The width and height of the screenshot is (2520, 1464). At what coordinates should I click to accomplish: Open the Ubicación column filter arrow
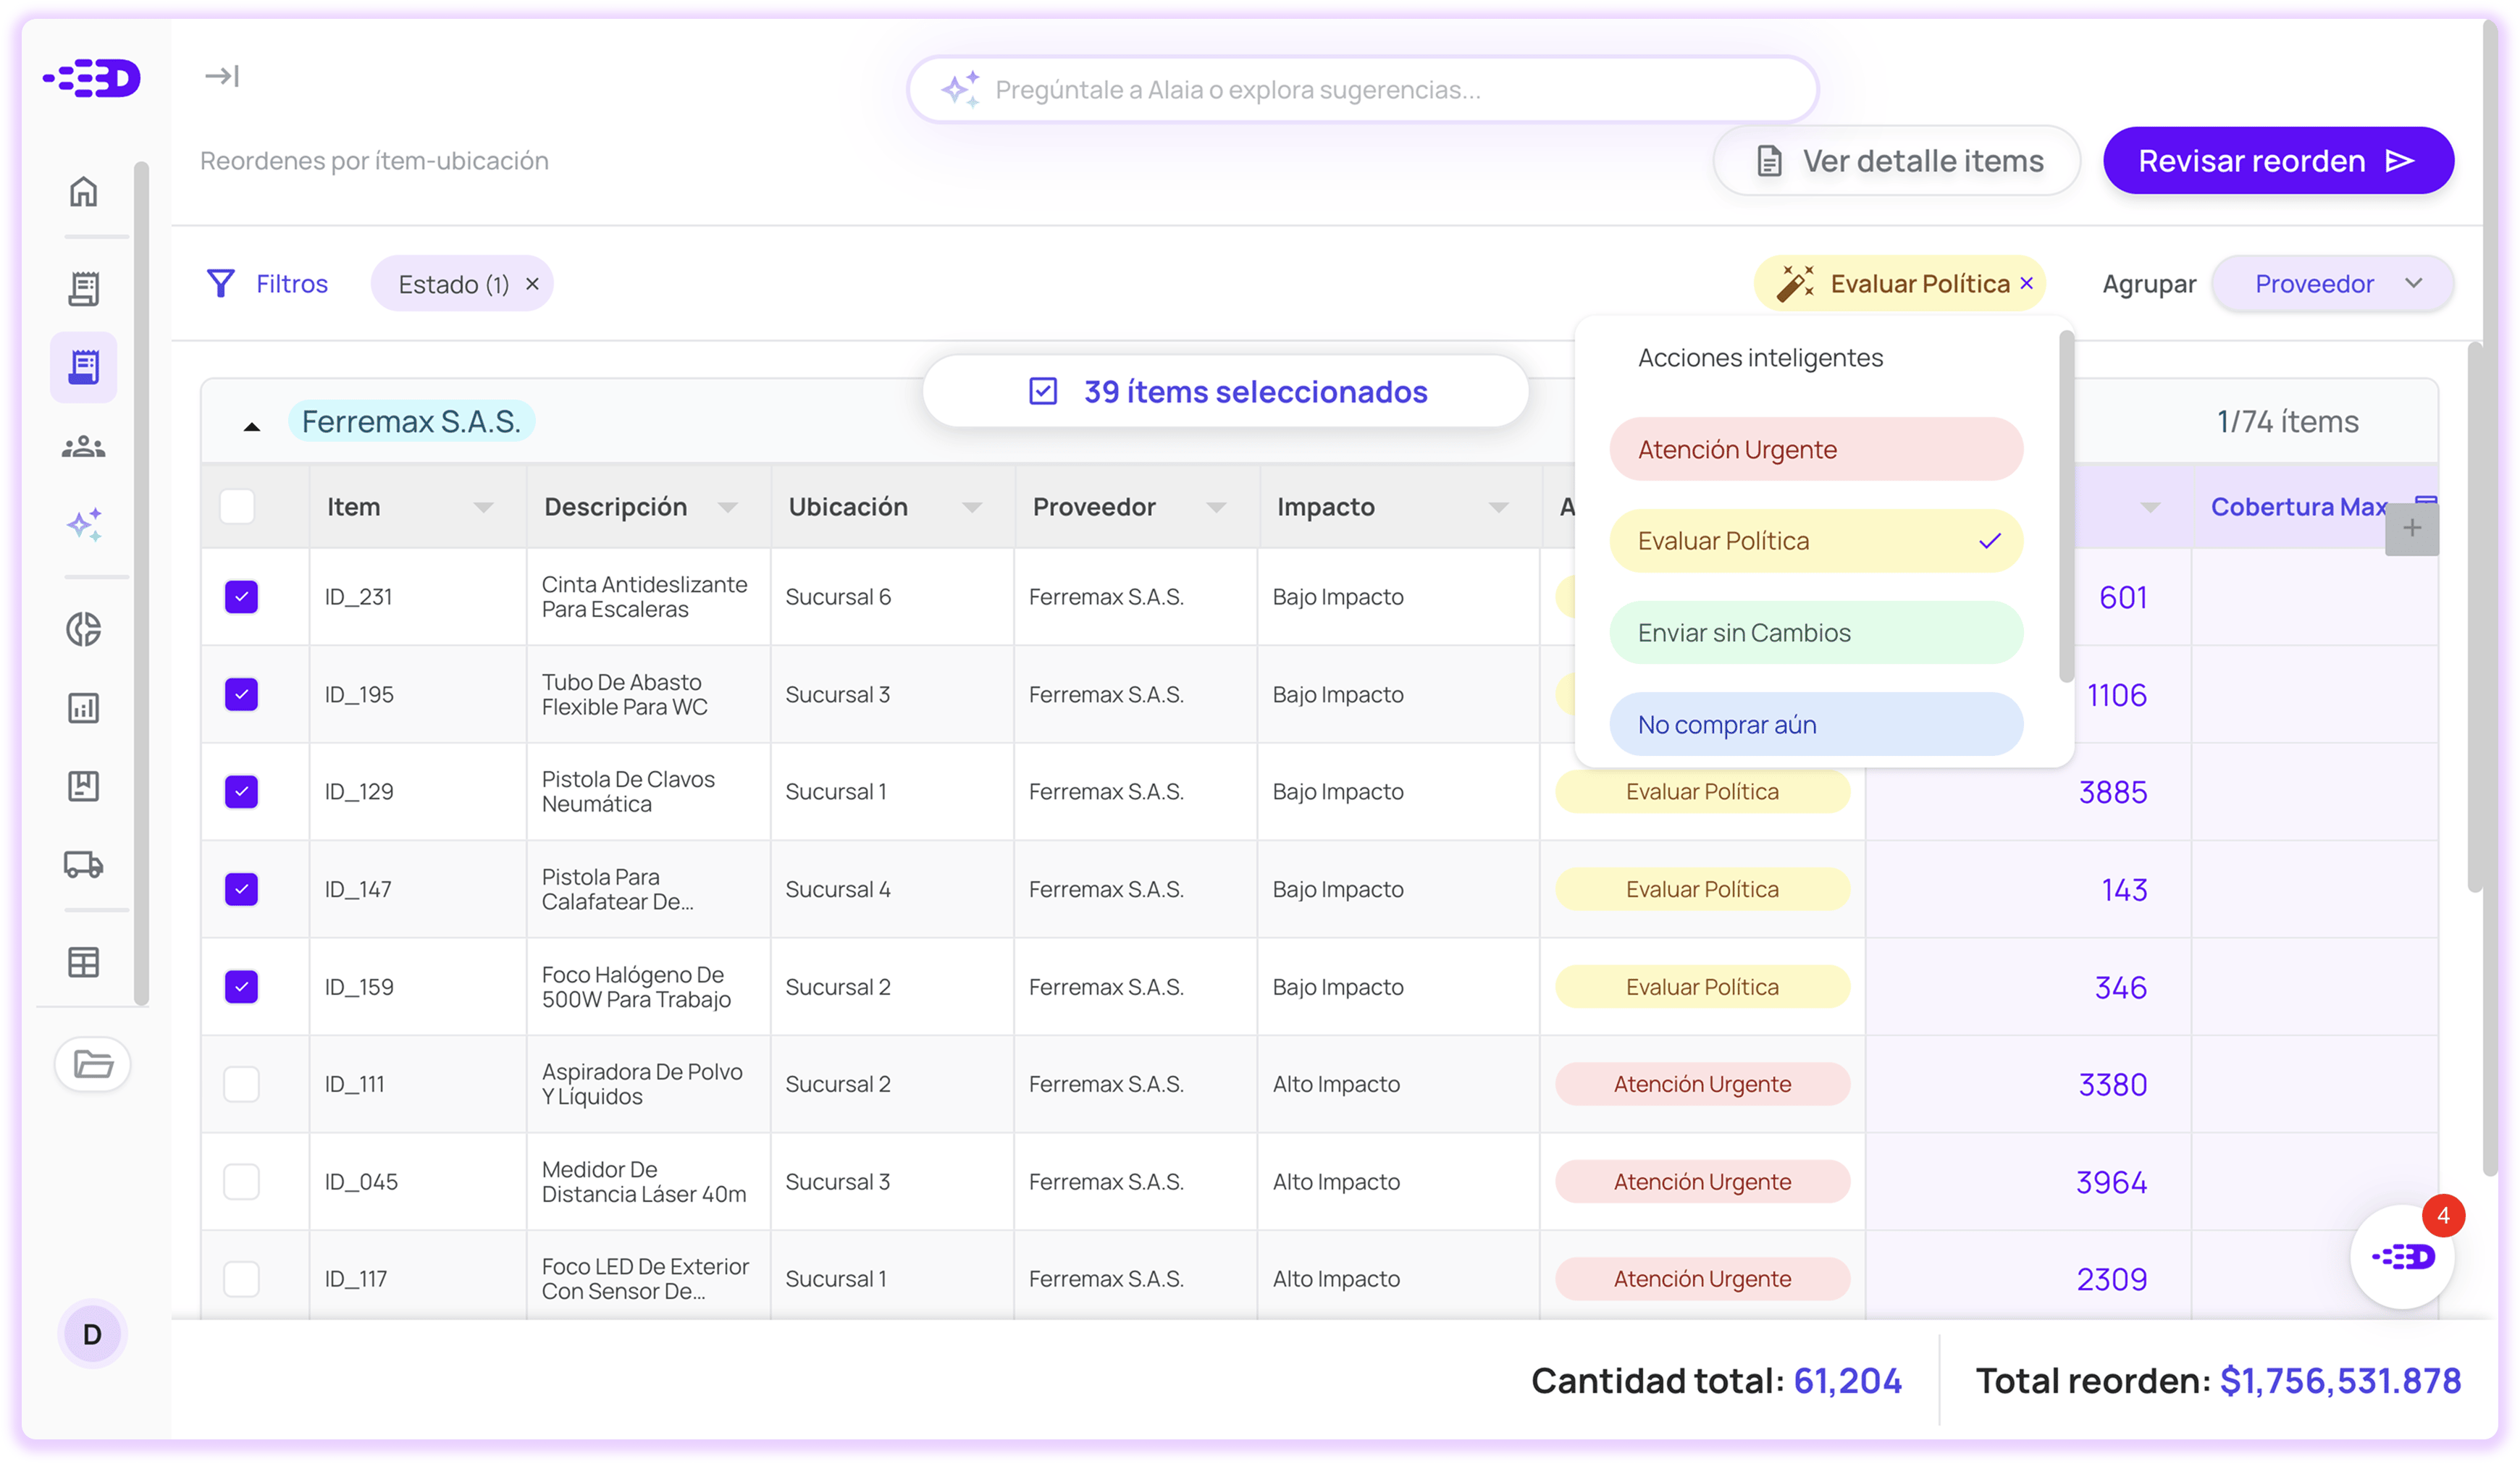click(x=971, y=508)
